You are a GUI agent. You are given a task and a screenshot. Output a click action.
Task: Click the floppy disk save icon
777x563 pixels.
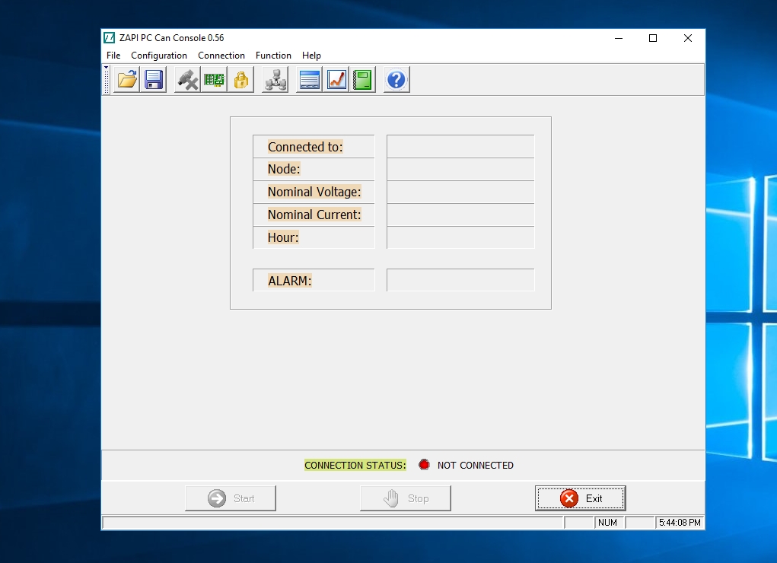(x=154, y=80)
